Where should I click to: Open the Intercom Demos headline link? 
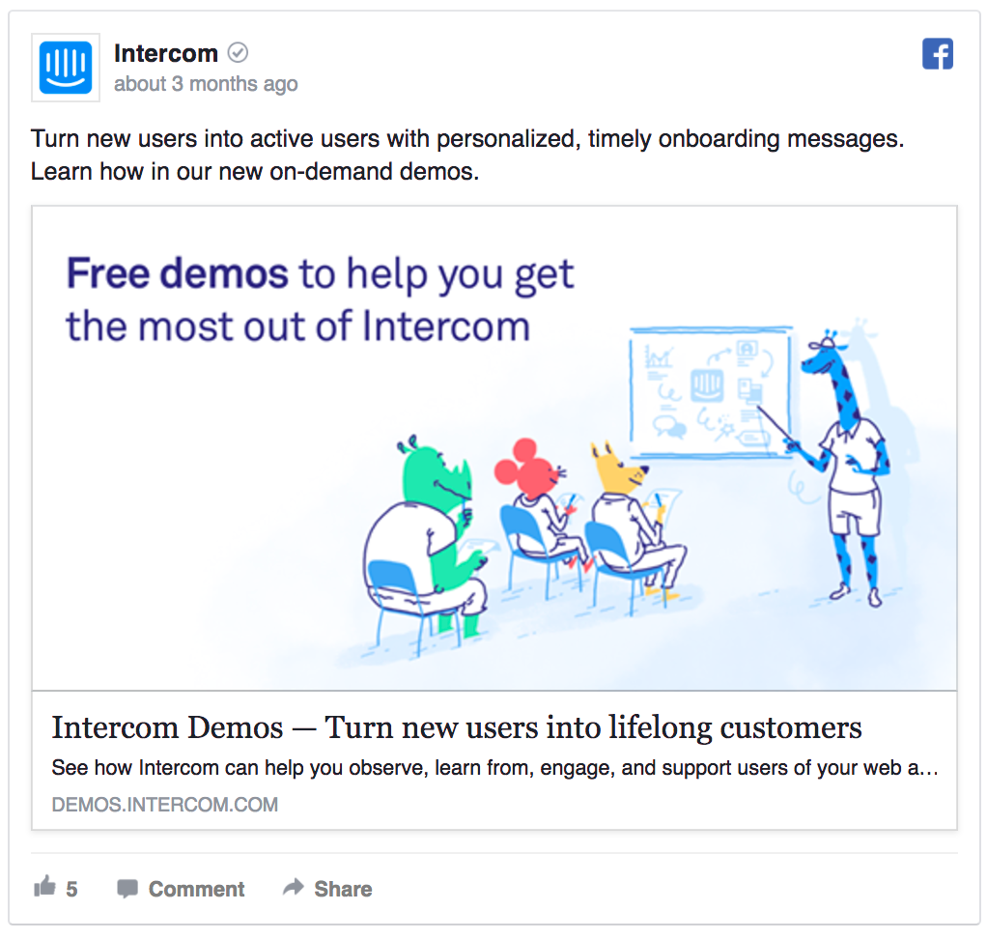[457, 727]
